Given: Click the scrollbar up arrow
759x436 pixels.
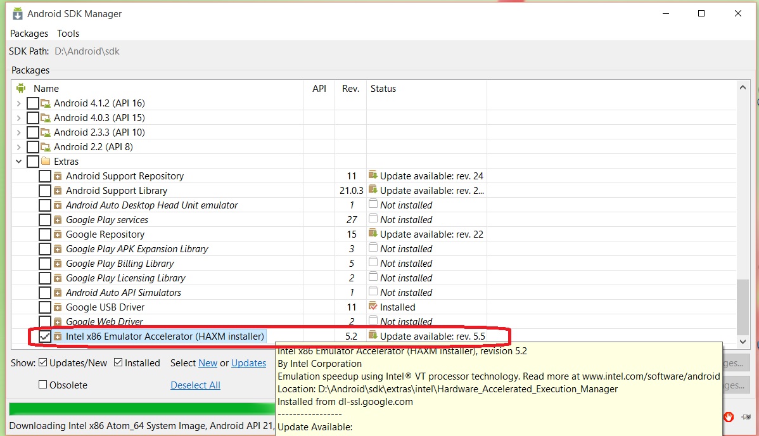Looking at the screenshot, I should [743, 87].
